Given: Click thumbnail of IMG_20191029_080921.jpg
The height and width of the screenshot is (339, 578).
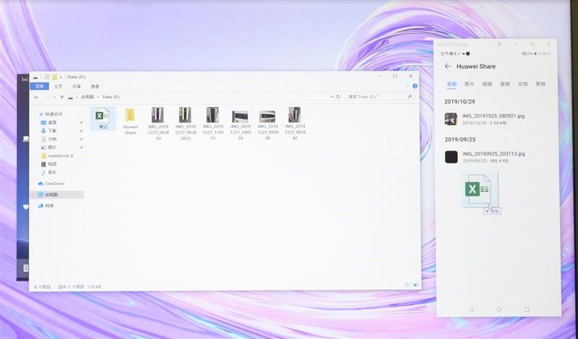Looking at the screenshot, I should 451,119.
